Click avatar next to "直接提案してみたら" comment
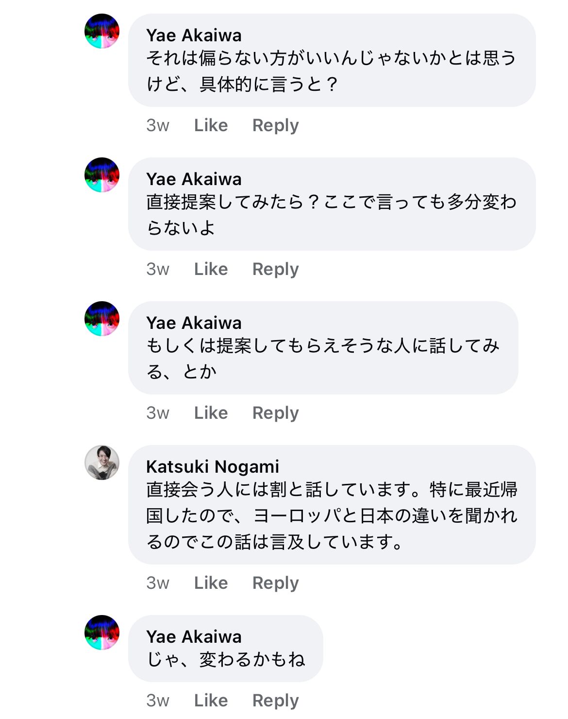This screenshot has height=719, width=568. tap(102, 175)
